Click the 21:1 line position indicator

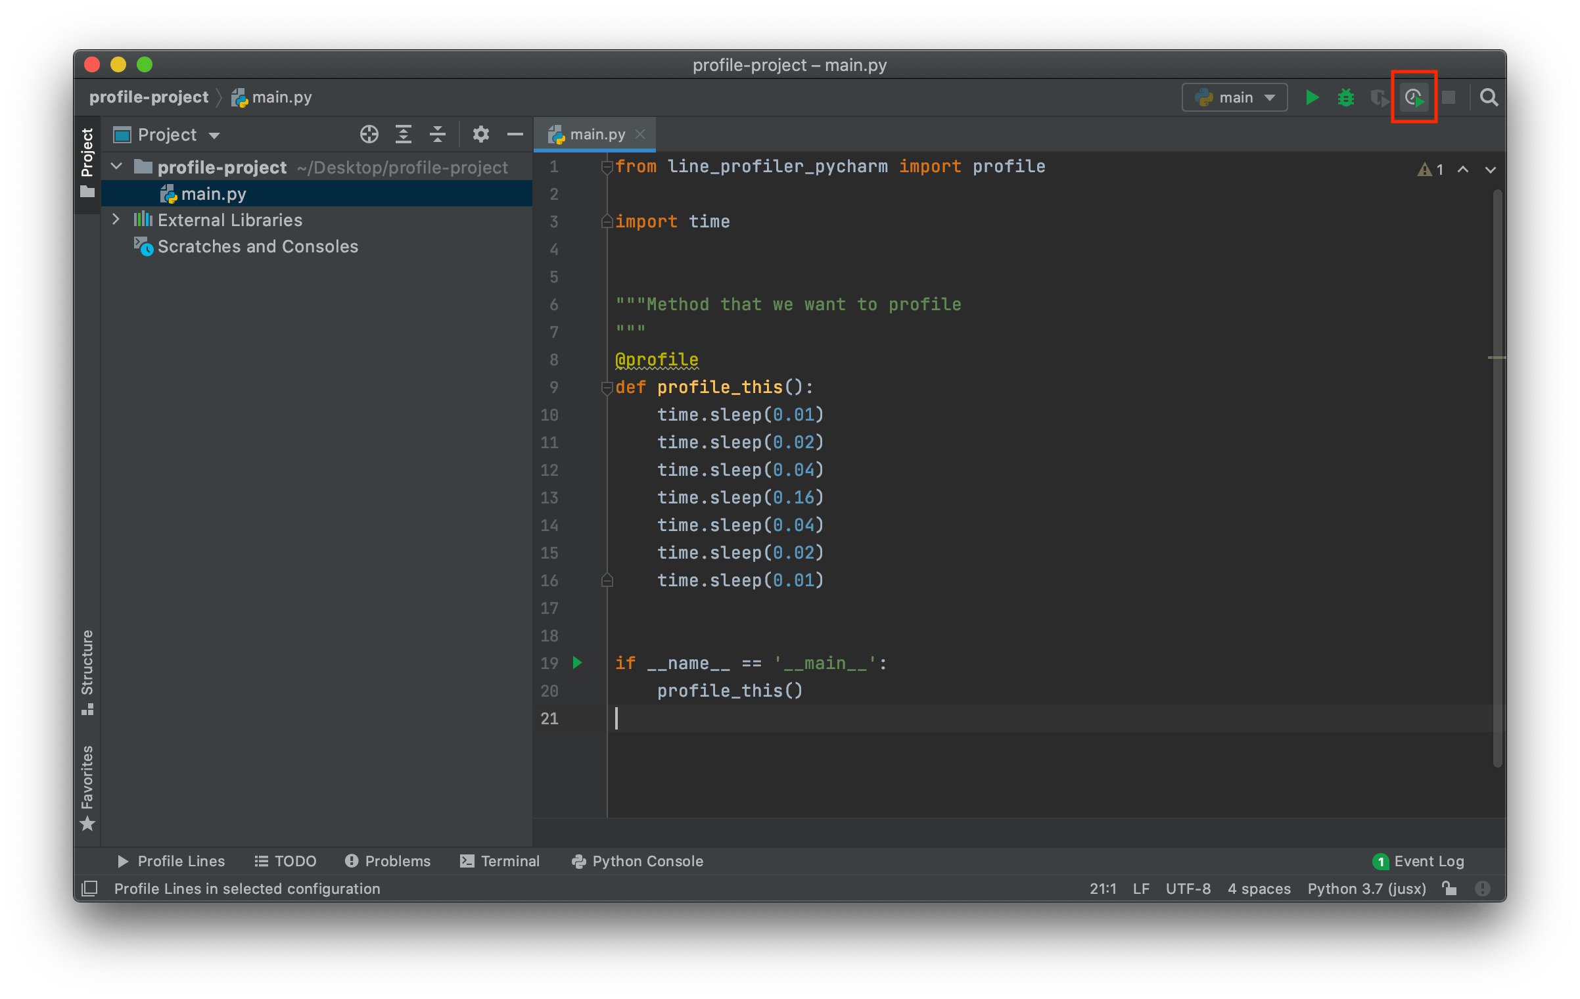(1103, 889)
